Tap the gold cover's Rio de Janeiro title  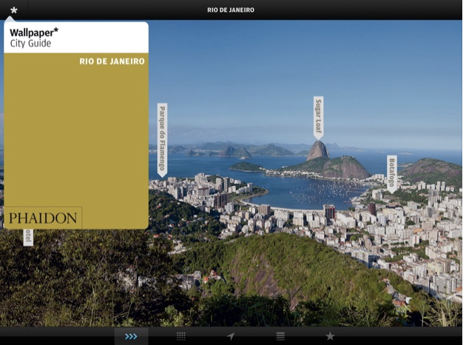click(x=112, y=61)
